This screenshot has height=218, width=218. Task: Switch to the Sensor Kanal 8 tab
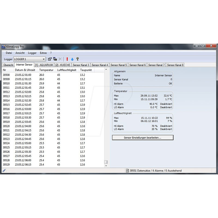pos(175,65)
